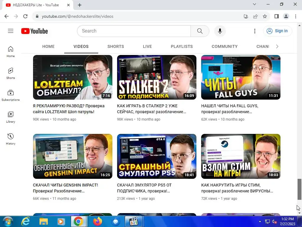Open the PLAYLISTS tab
The height and width of the screenshot is (227, 302).
182,46
